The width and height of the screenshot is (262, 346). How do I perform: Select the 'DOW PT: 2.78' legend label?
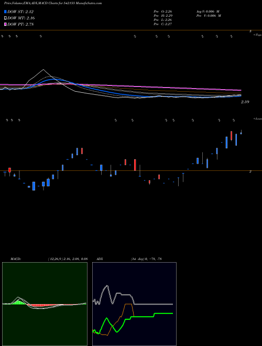[20, 24]
